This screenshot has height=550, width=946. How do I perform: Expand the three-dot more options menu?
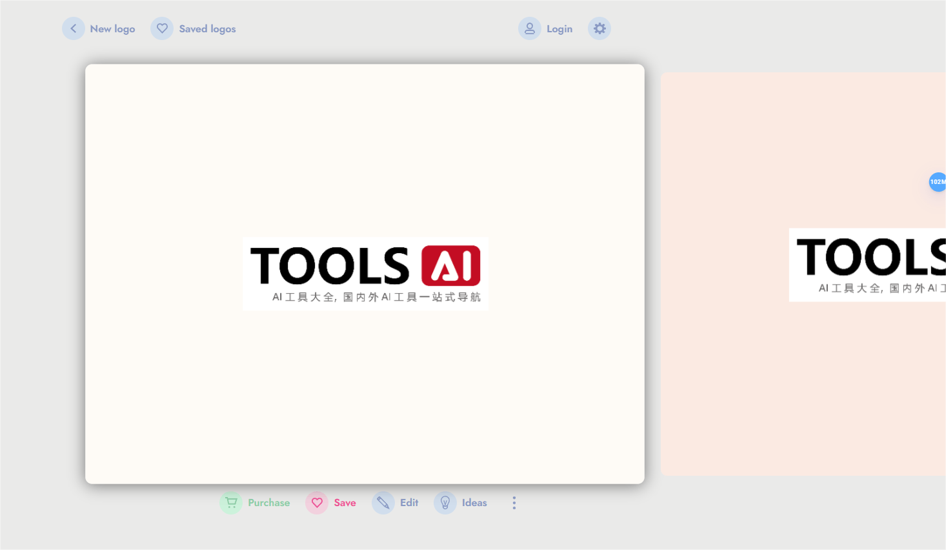514,503
